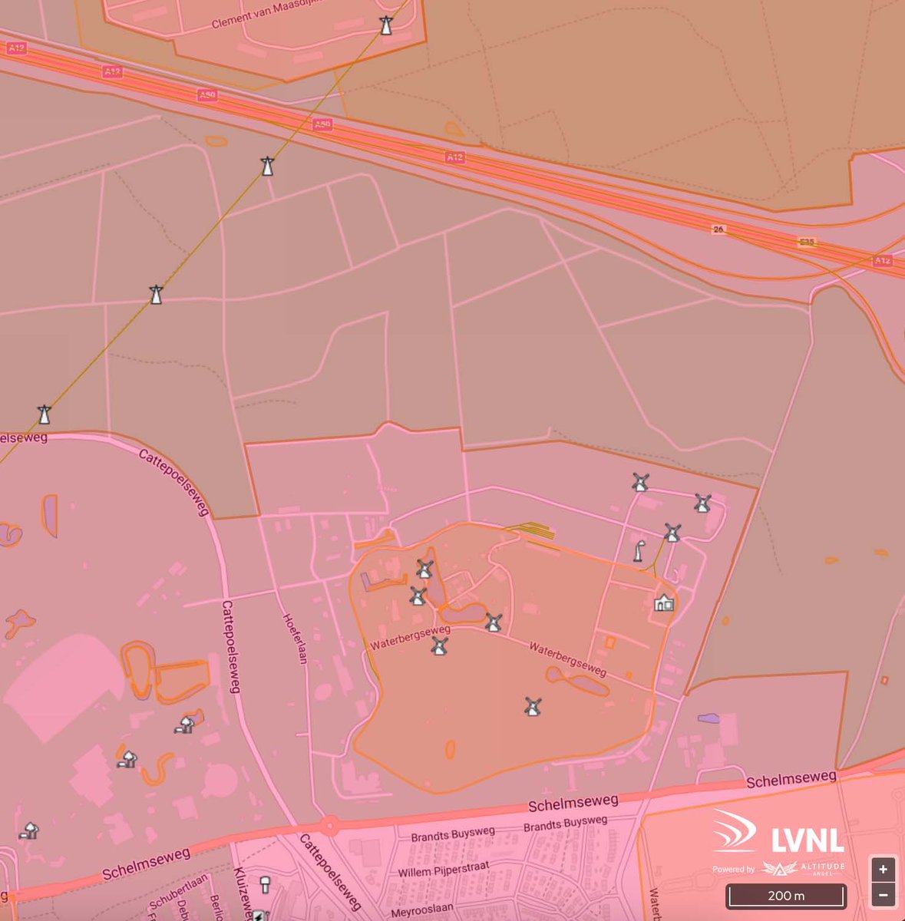Click the middle tree-and-bench park marker

(x=127, y=759)
